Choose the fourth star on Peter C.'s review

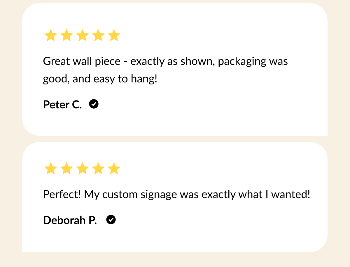tap(98, 36)
